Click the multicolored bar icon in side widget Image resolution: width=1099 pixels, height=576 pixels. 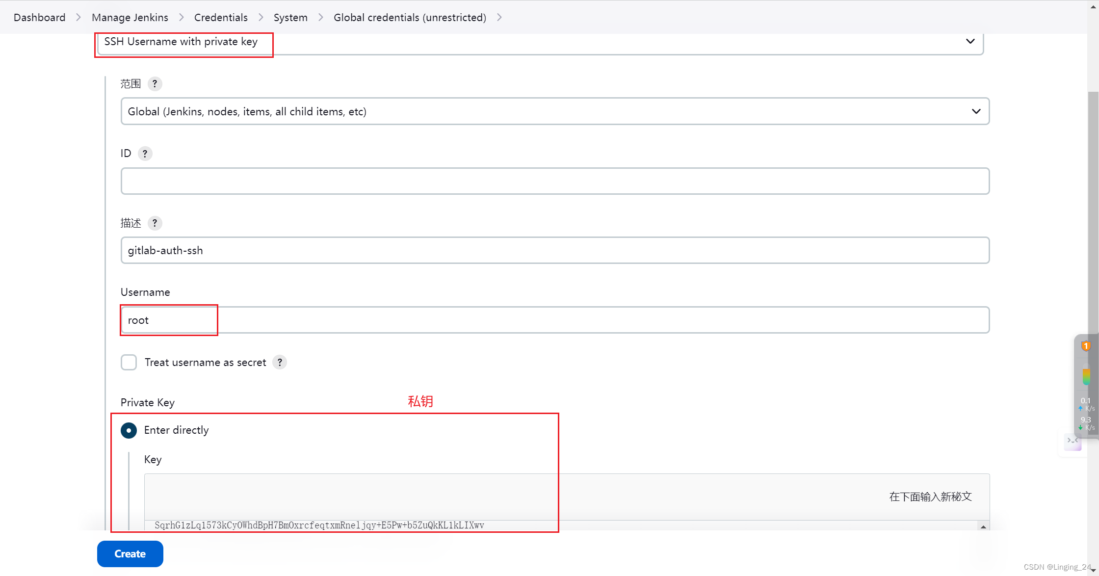[1086, 376]
